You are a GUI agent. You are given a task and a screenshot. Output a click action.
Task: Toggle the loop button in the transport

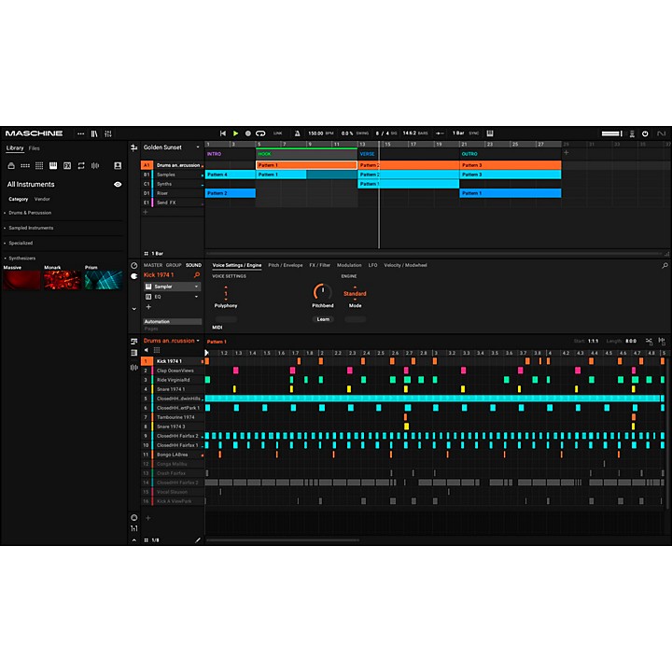point(260,133)
